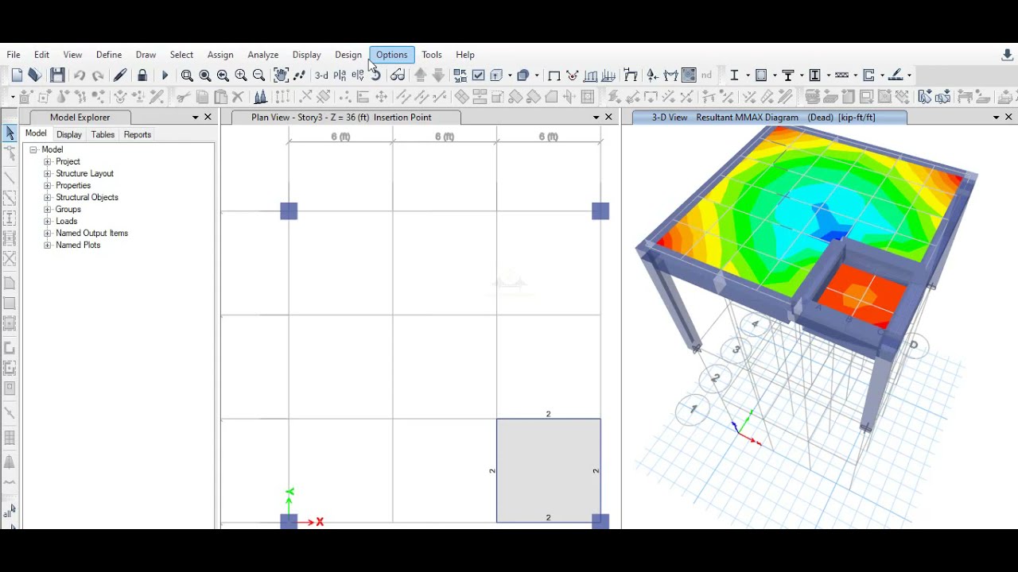Open the 3-D View window dropdown arrow
Viewport: 1018px width, 572px height.
pos(996,118)
